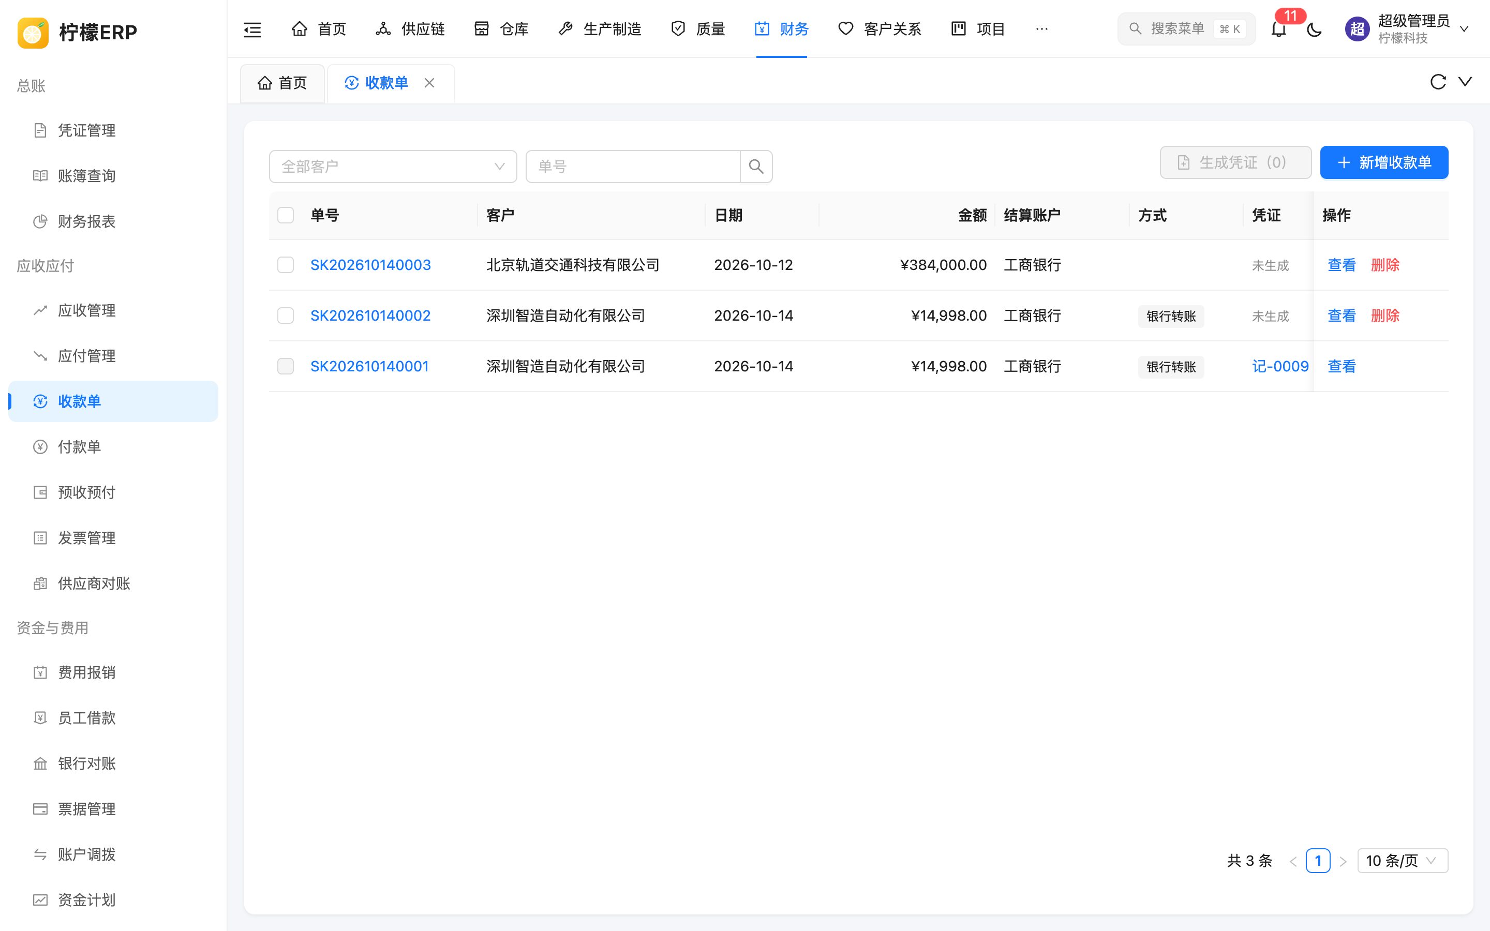1490x931 pixels.
Task: Open 凭证管理 in the sidebar
Action: pyautogui.click(x=113, y=130)
